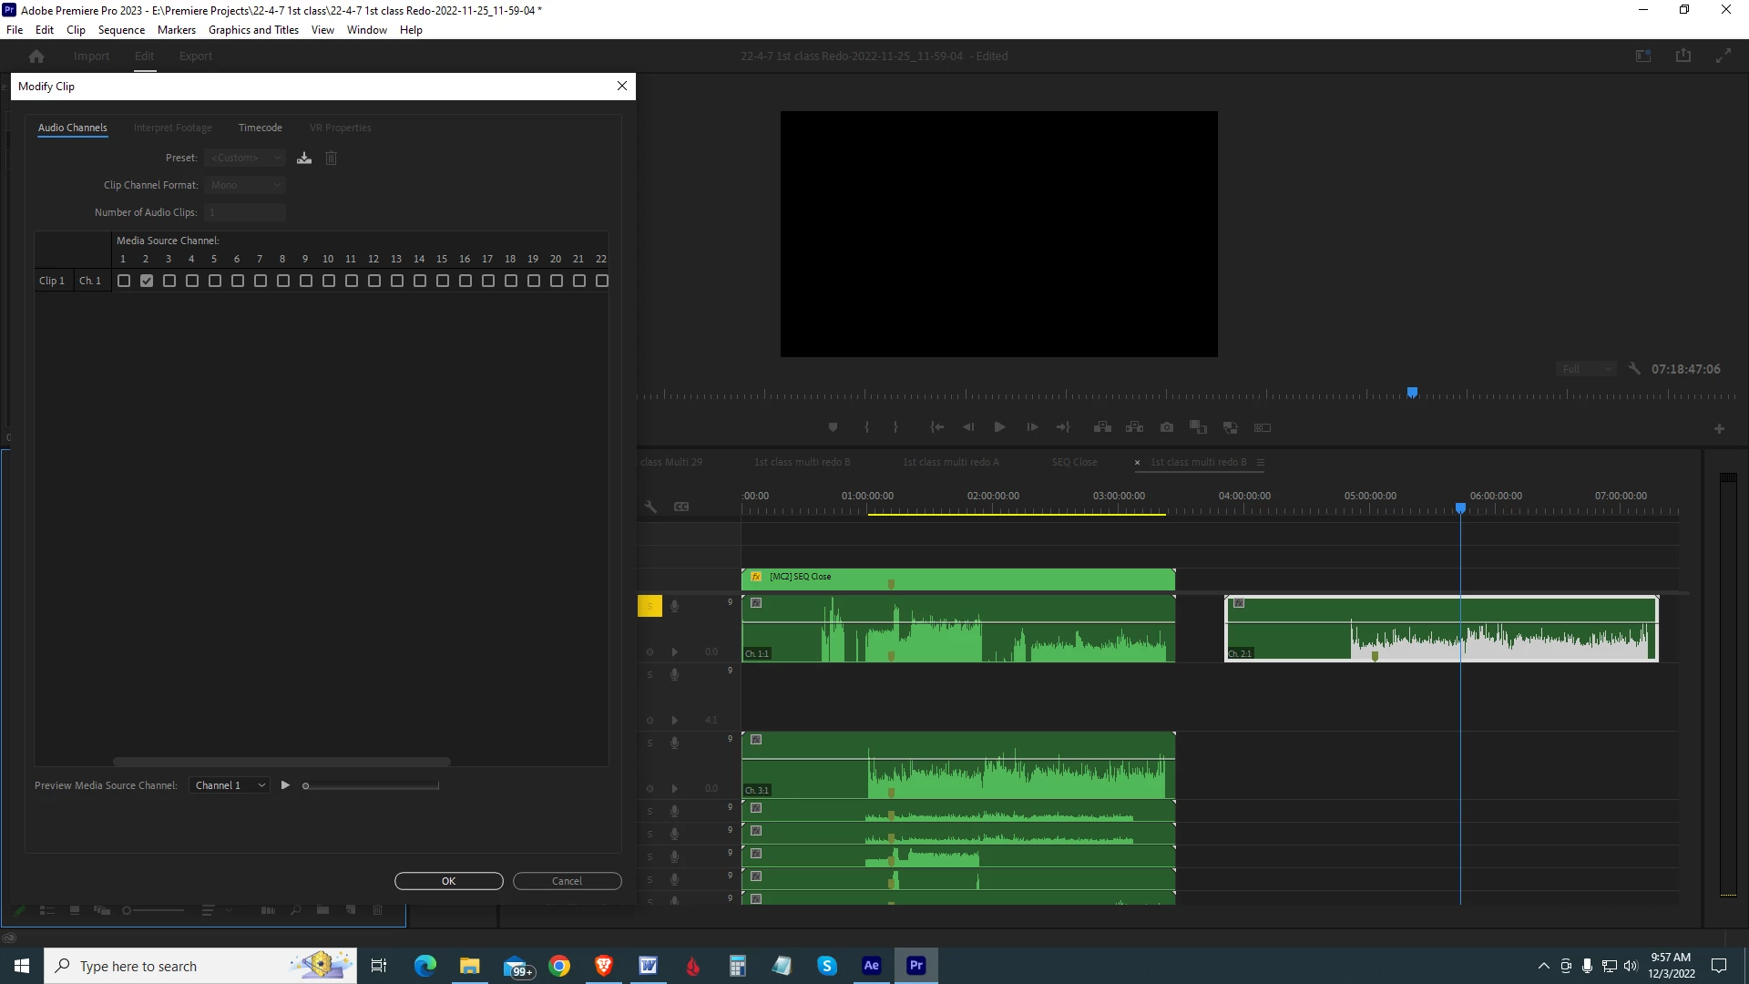Click the delete preset trash icon
This screenshot has width=1749, height=984.
point(332,158)
